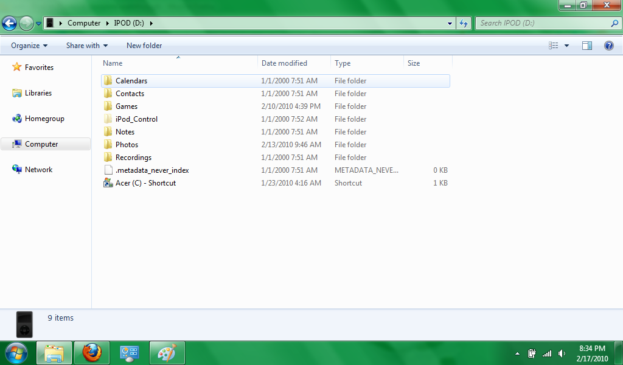Image resolution: width=623 pixels, height=365 pixels.
Task: Click the .metadata_never_index file name
Action: pyautogui.click(x=152, y=170)
